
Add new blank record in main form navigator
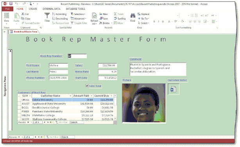[42, 137]
